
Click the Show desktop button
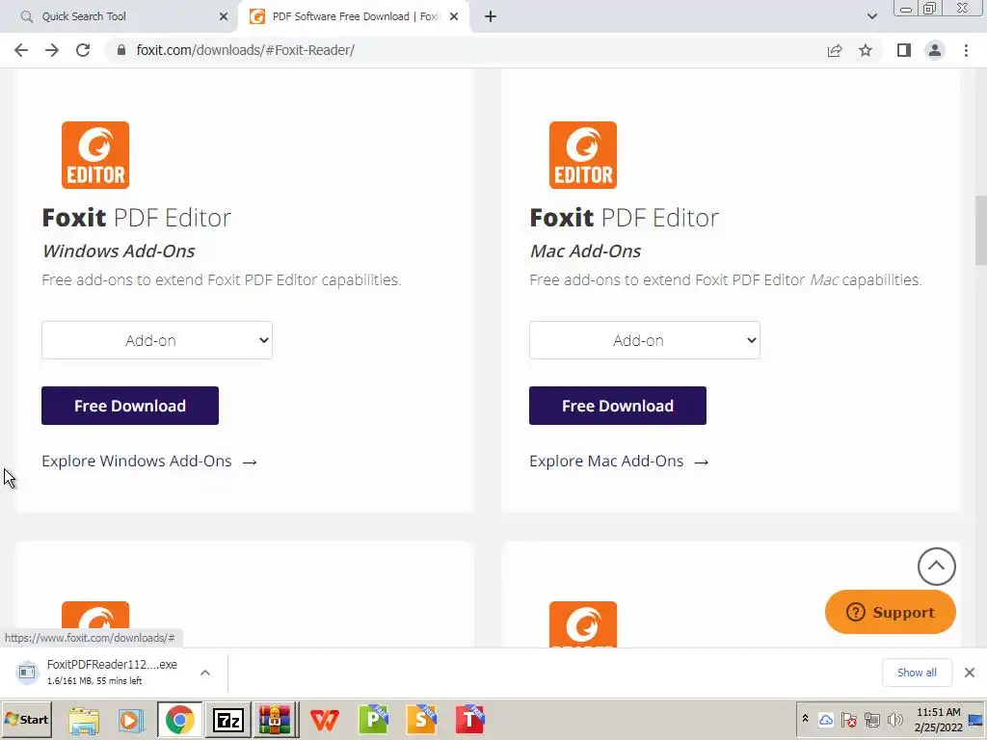pos(976,720)
